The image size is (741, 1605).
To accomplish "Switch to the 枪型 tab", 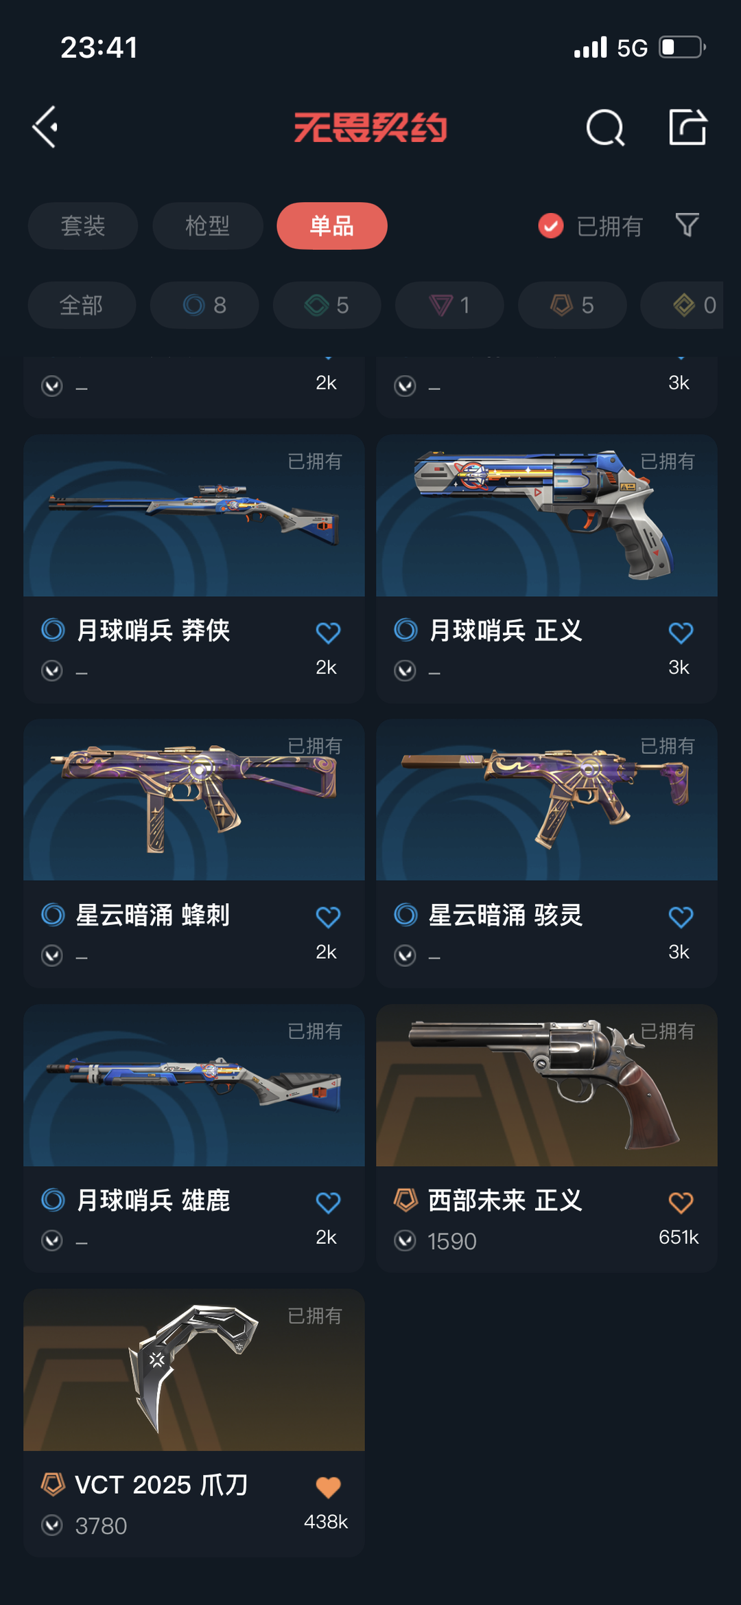I will (208, 225).
